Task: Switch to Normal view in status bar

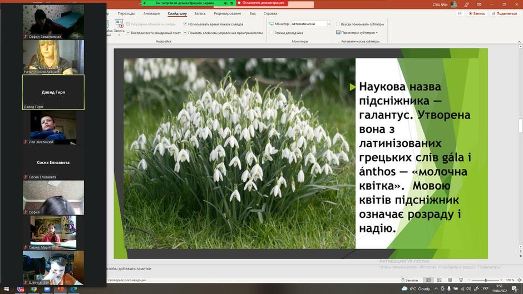Action: tap(428, 280)
